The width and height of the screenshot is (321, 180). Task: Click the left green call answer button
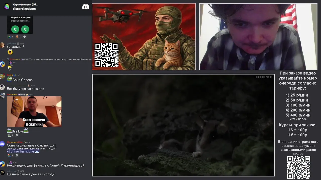[15, 29]
